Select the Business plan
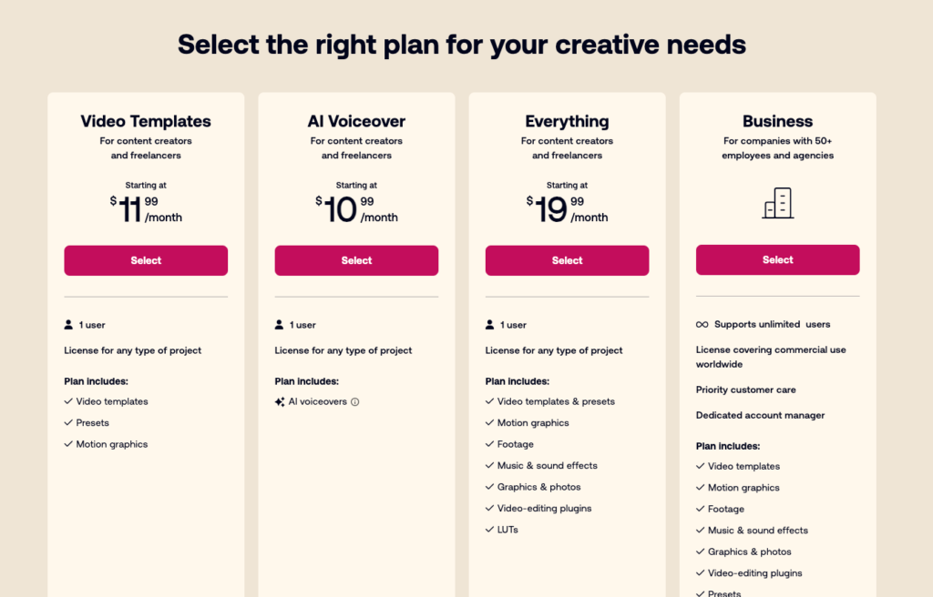This screenshot has height=597, width=933. point(778,260)
